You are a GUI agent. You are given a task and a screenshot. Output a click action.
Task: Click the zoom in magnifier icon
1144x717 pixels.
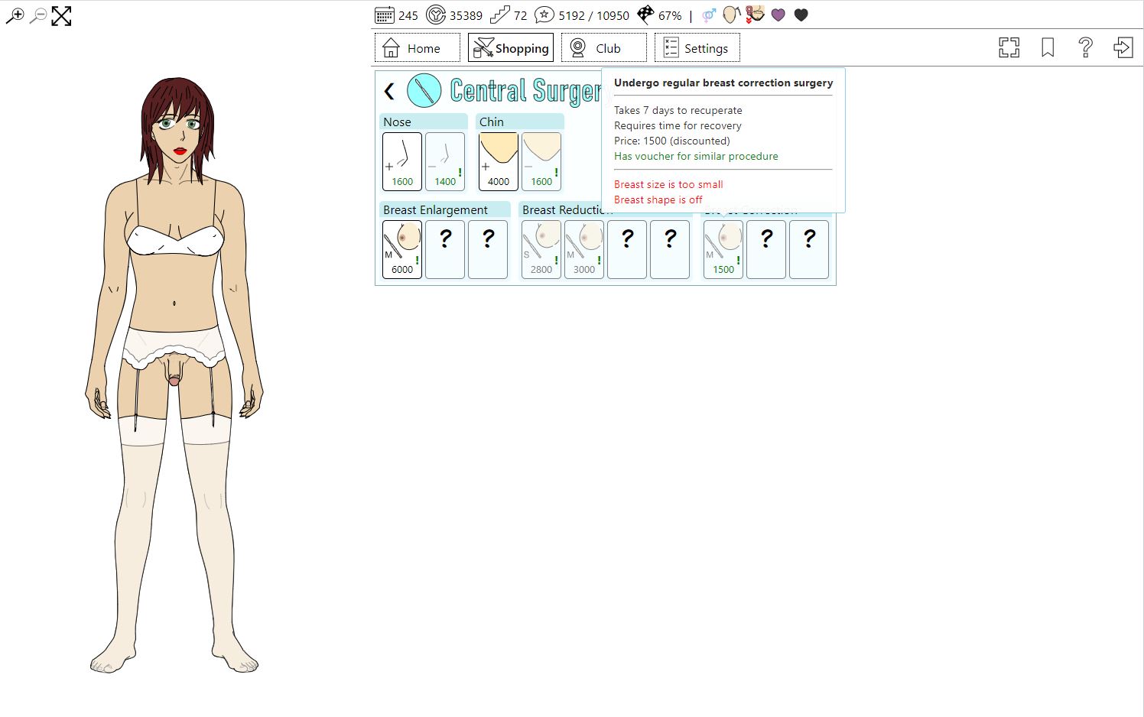(15, 15)
